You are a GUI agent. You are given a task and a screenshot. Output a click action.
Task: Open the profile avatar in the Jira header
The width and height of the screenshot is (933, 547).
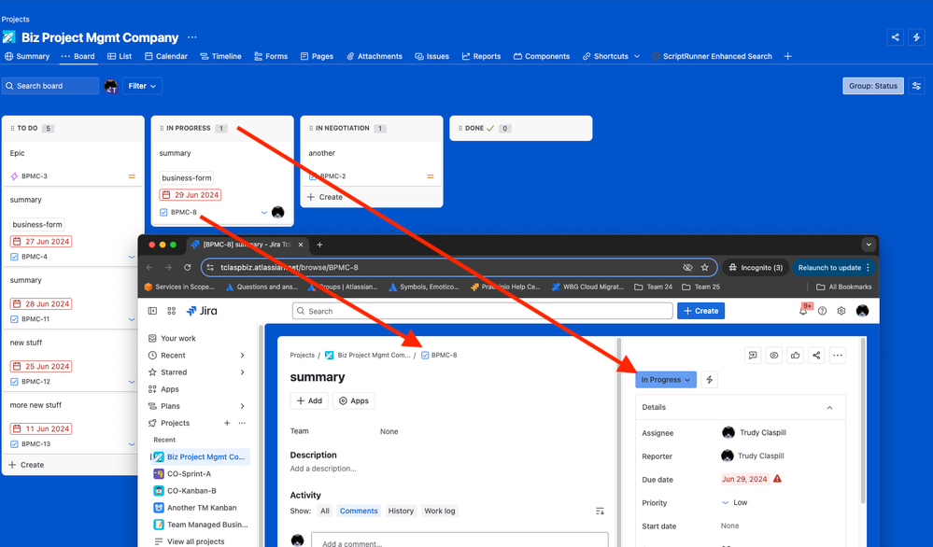[x=862, y=310]
